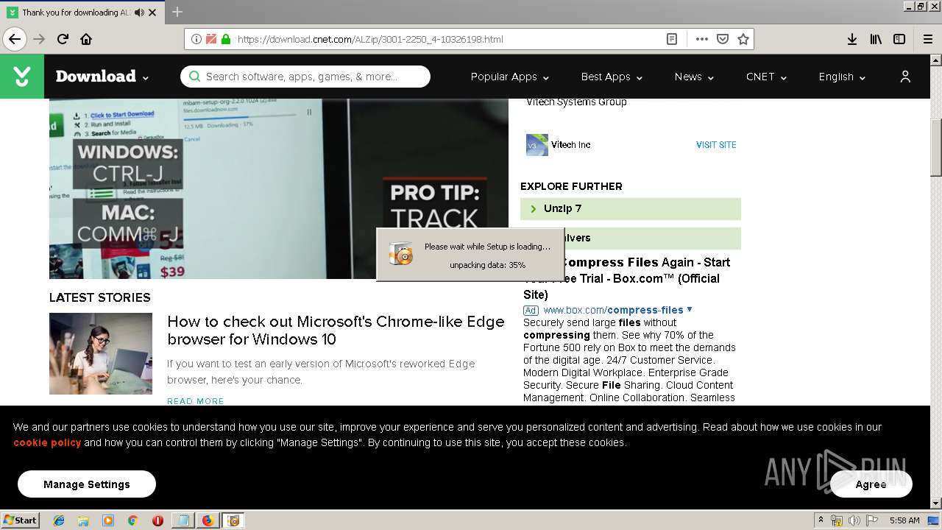Pause the download tip video
Viewport: 942px width, 530px height.
click(x=309, y=113)
